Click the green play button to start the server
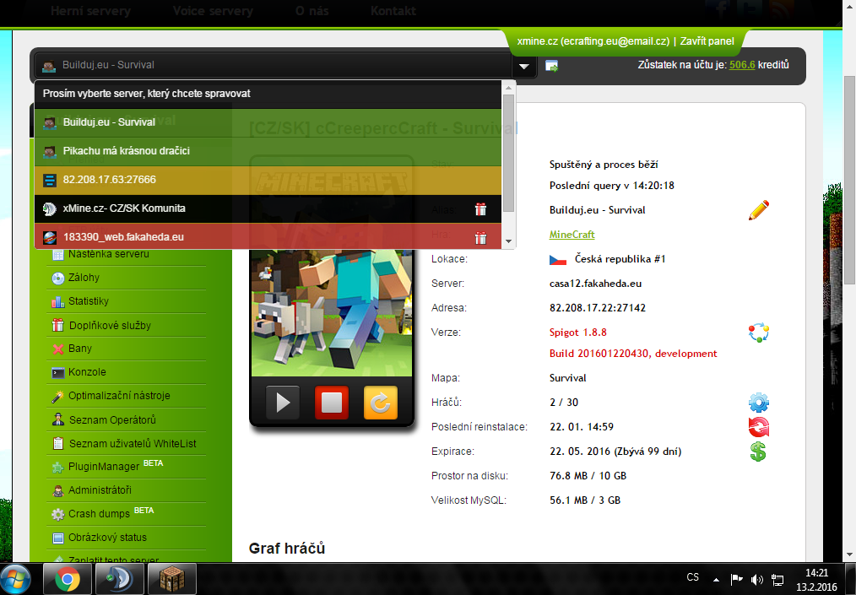This screenshot has height=595, width=856. pyautogui.click(x=283, y=403)
